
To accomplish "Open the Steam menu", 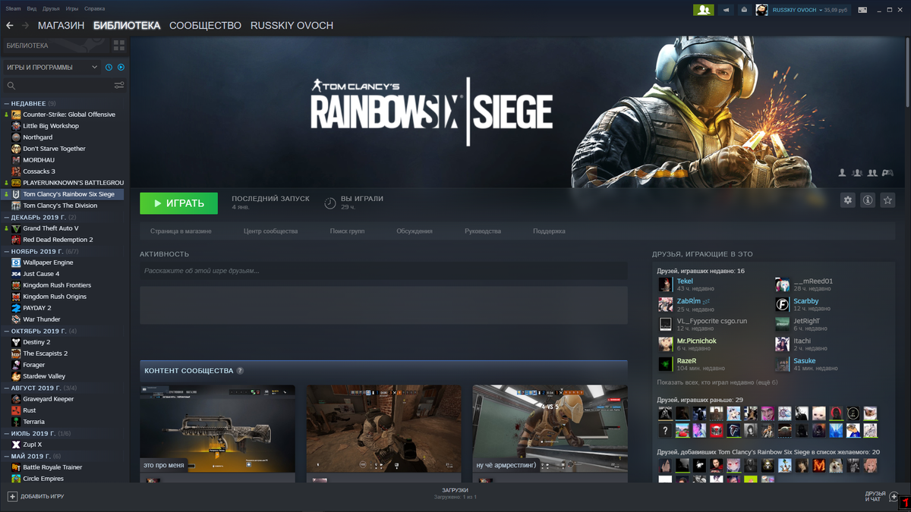I will 13,9.
